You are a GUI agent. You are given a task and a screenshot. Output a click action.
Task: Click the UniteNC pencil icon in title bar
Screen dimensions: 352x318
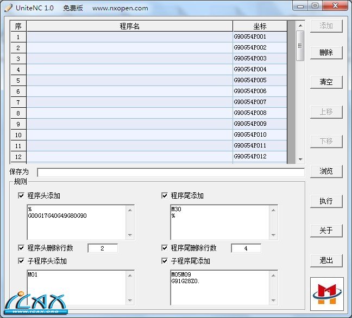8,8
